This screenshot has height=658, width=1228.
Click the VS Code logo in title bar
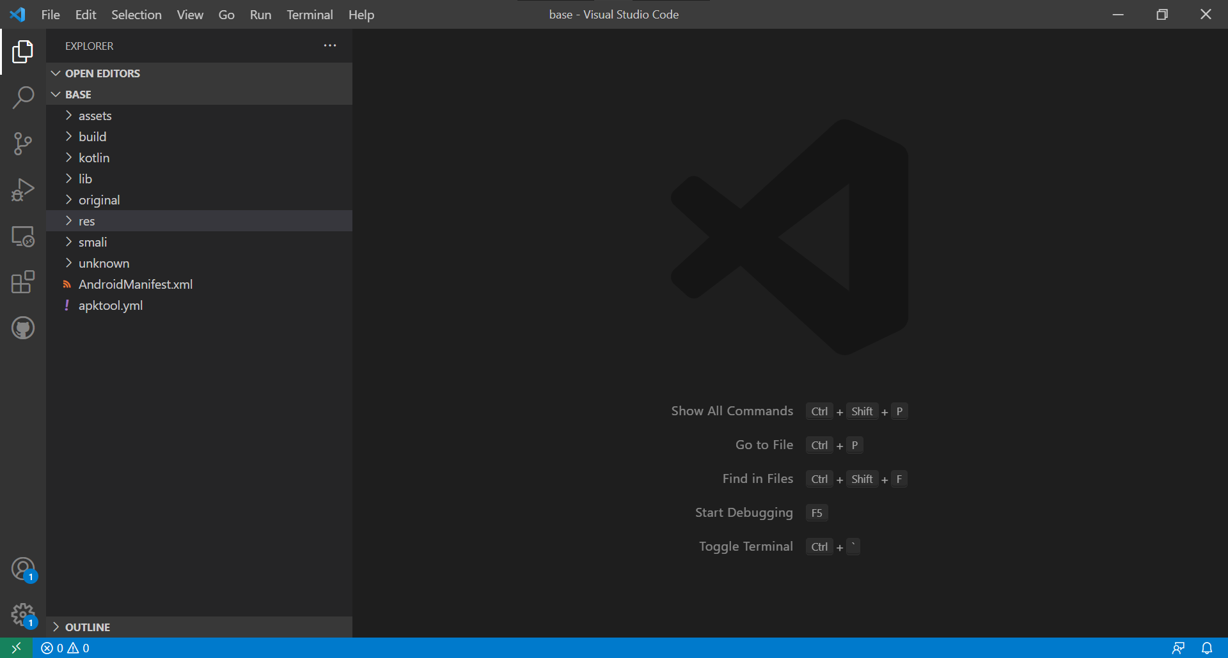[x=17, y=14]
